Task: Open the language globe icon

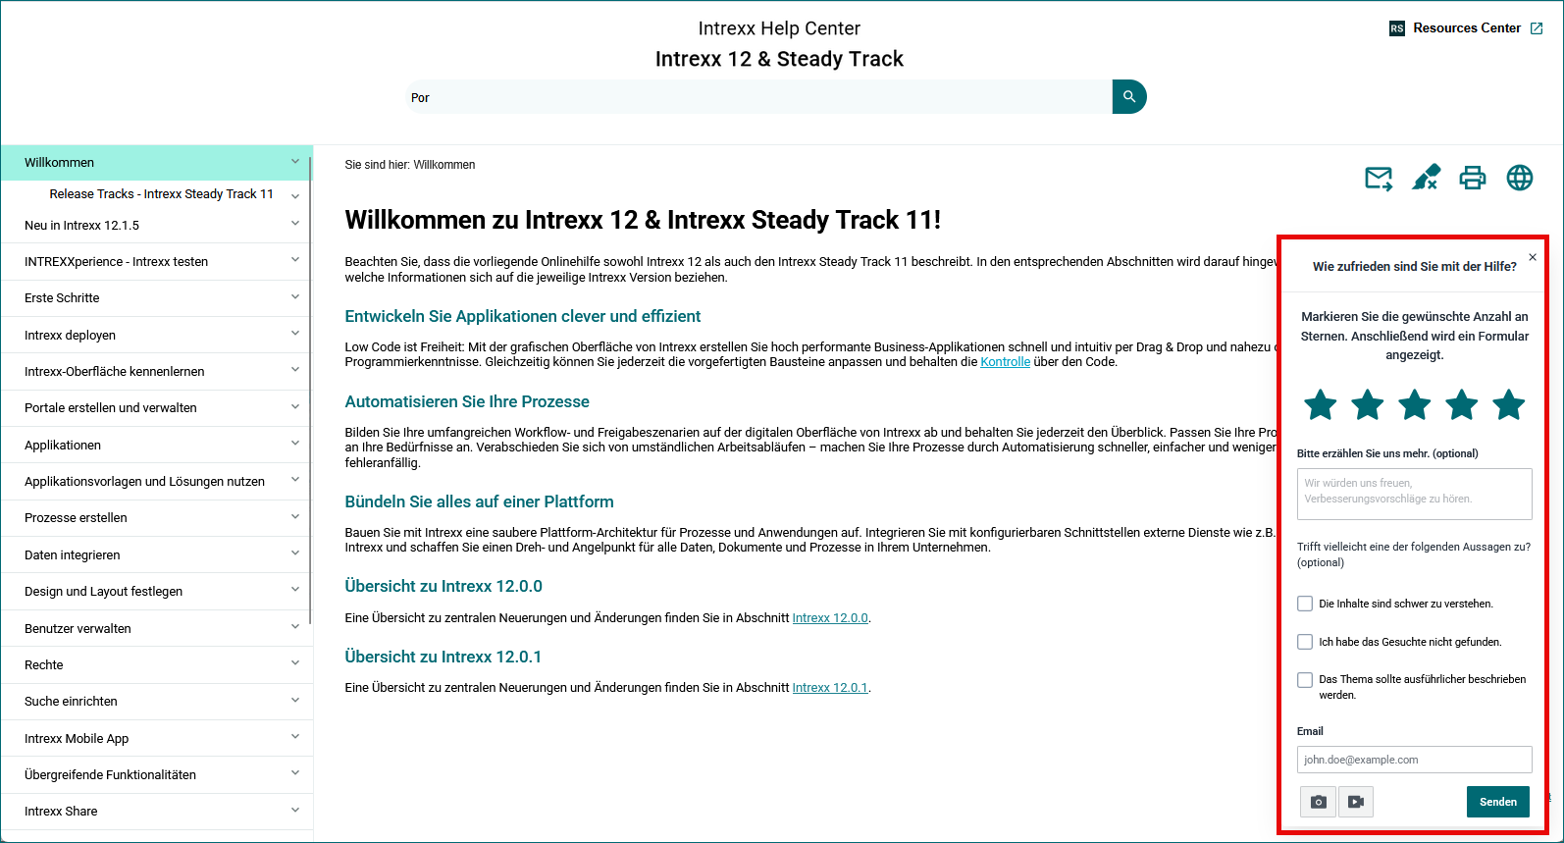Action: (1519, 178)
